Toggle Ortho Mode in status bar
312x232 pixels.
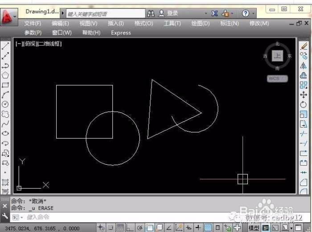pos(130,228)
